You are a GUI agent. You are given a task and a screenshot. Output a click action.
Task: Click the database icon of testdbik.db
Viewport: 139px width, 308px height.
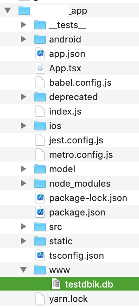coord(56,284)
